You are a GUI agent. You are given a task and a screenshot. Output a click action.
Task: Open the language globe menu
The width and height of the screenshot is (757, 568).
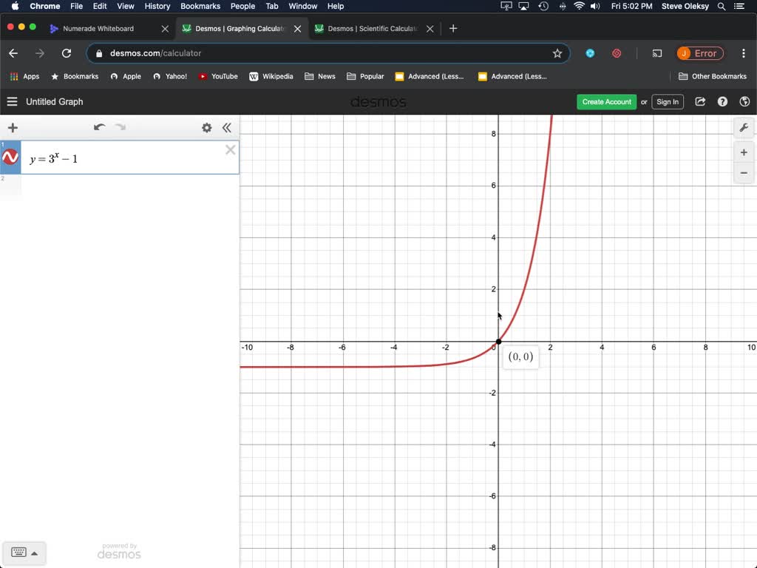coord(744,102)
